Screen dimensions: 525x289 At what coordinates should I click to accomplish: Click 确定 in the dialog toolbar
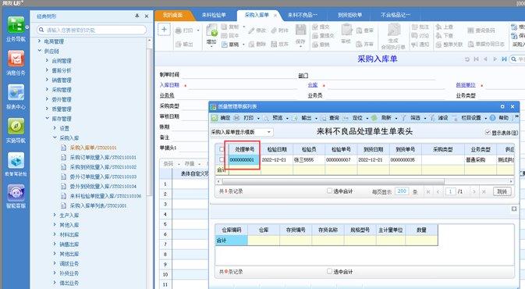[x=221, y=118]
